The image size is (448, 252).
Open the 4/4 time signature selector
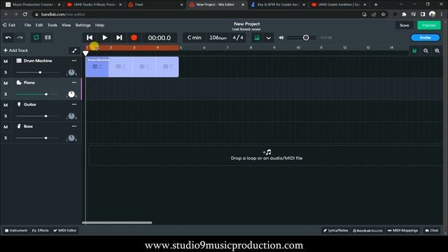click(238, 37)
